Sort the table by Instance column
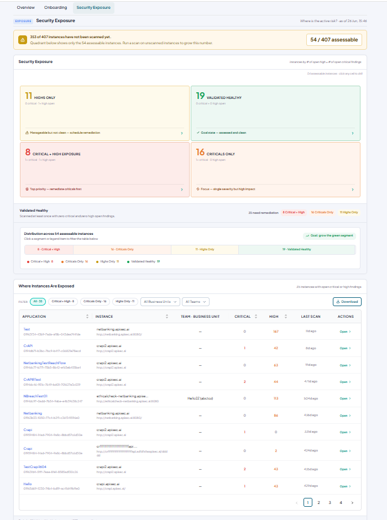This screenshot has width=387, height=520. tap(167, 317)
